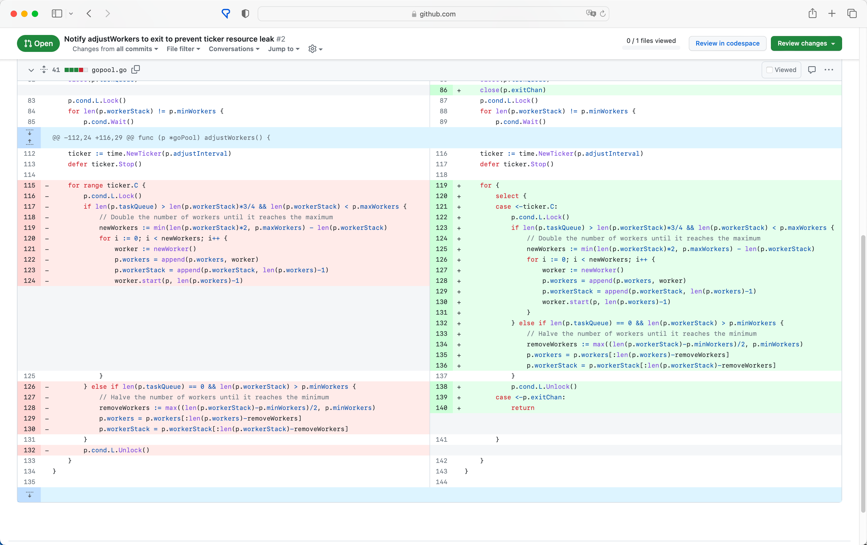This screenshot has height=545, width=867.
Task: Click right-side line number 119
Action: [x=441, y=185]
